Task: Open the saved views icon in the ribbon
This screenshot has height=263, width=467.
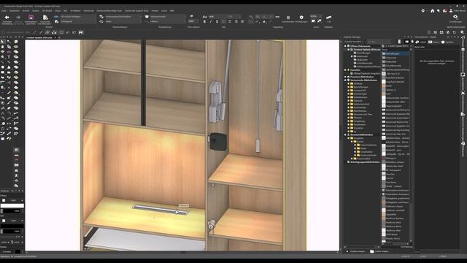Action: tap(45, 18)
